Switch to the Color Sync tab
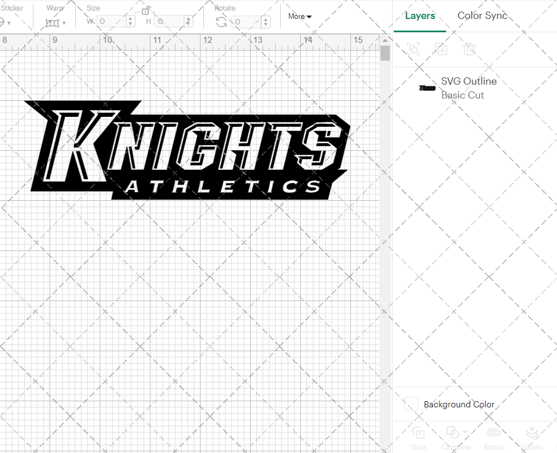Image resolution: width=557 pixels, height=453 pixels. click(482, 16)
